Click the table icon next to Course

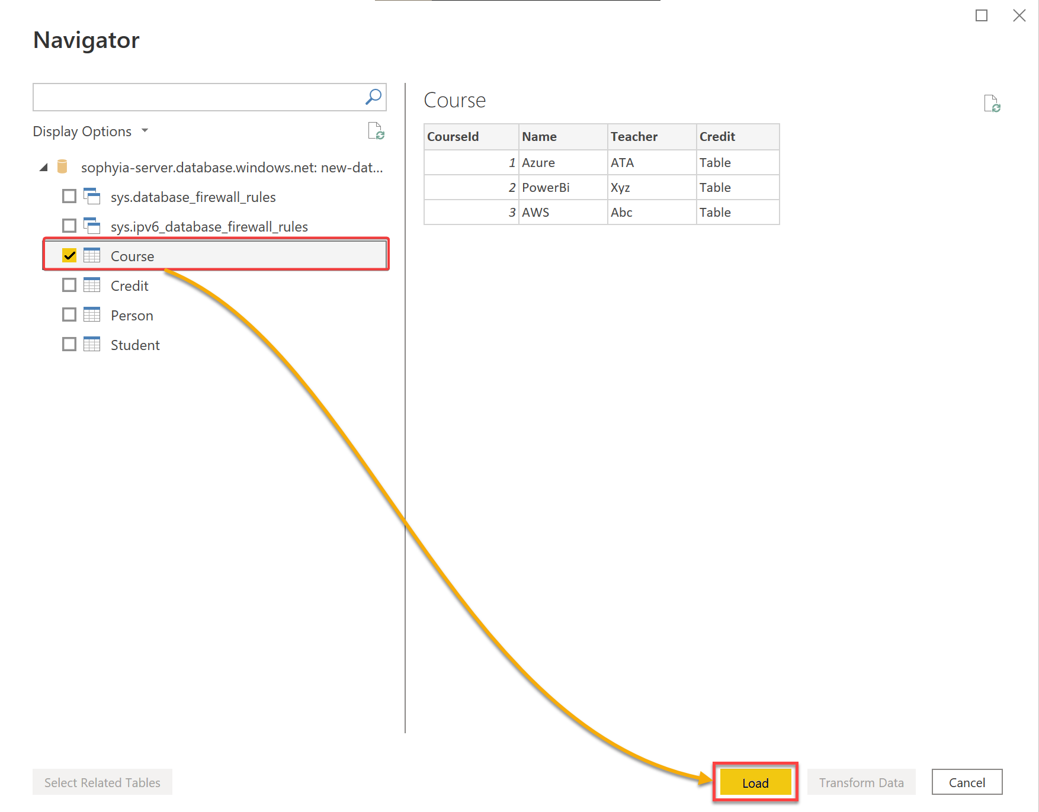coord(92,255)
